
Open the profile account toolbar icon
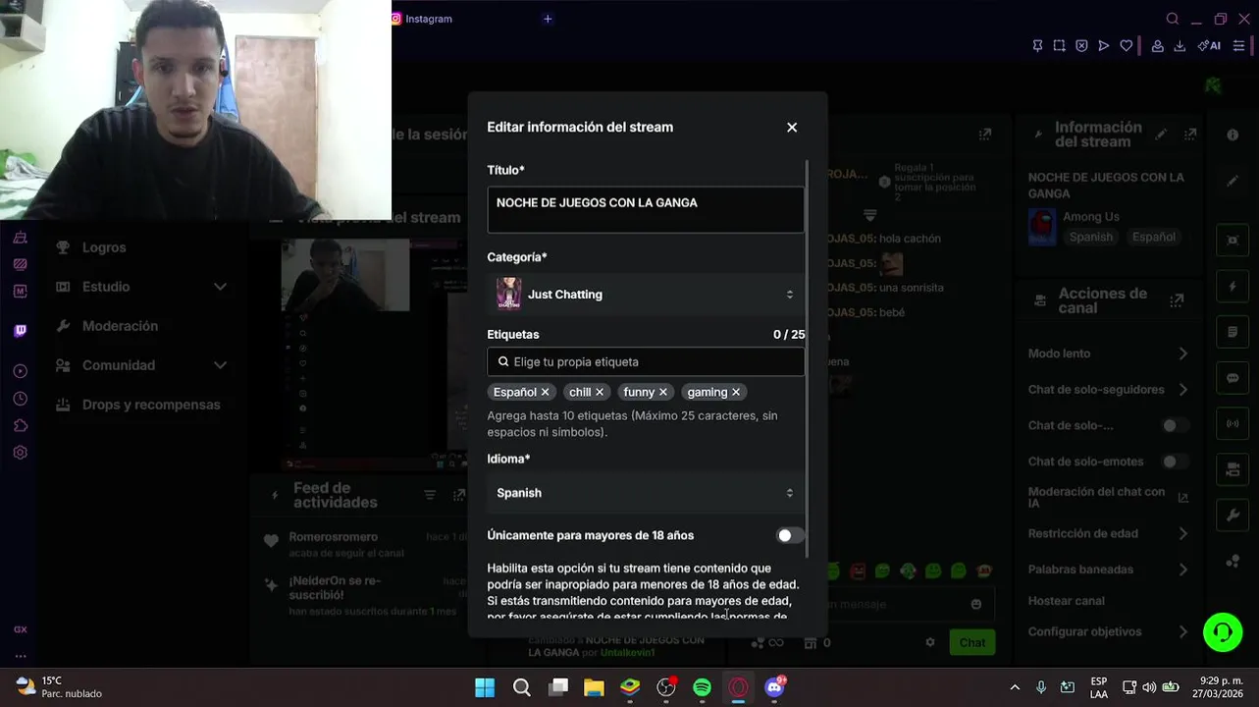click(x=1158, y=46)
